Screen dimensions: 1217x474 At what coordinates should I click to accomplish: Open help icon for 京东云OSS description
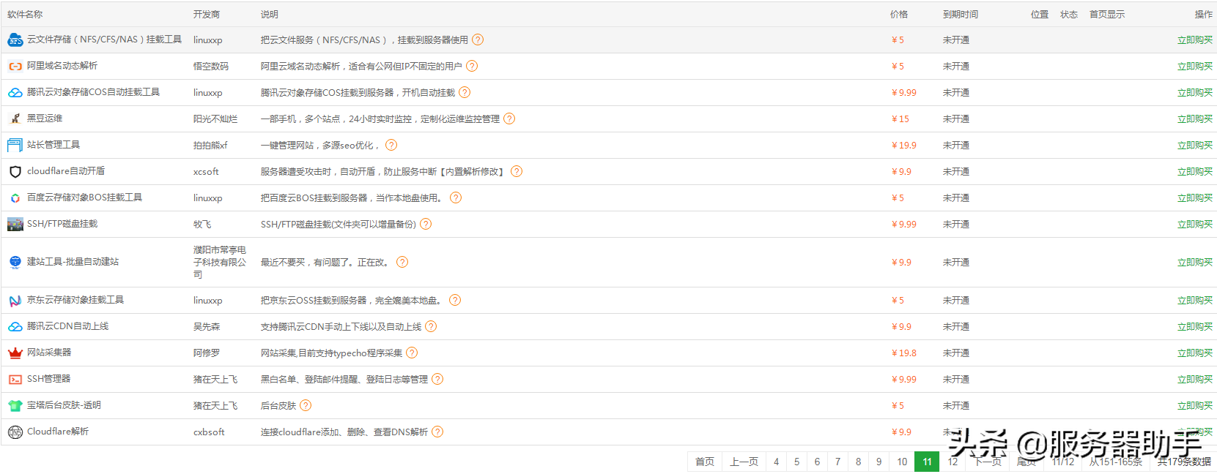pyautogui.click(x=455, y=300)
